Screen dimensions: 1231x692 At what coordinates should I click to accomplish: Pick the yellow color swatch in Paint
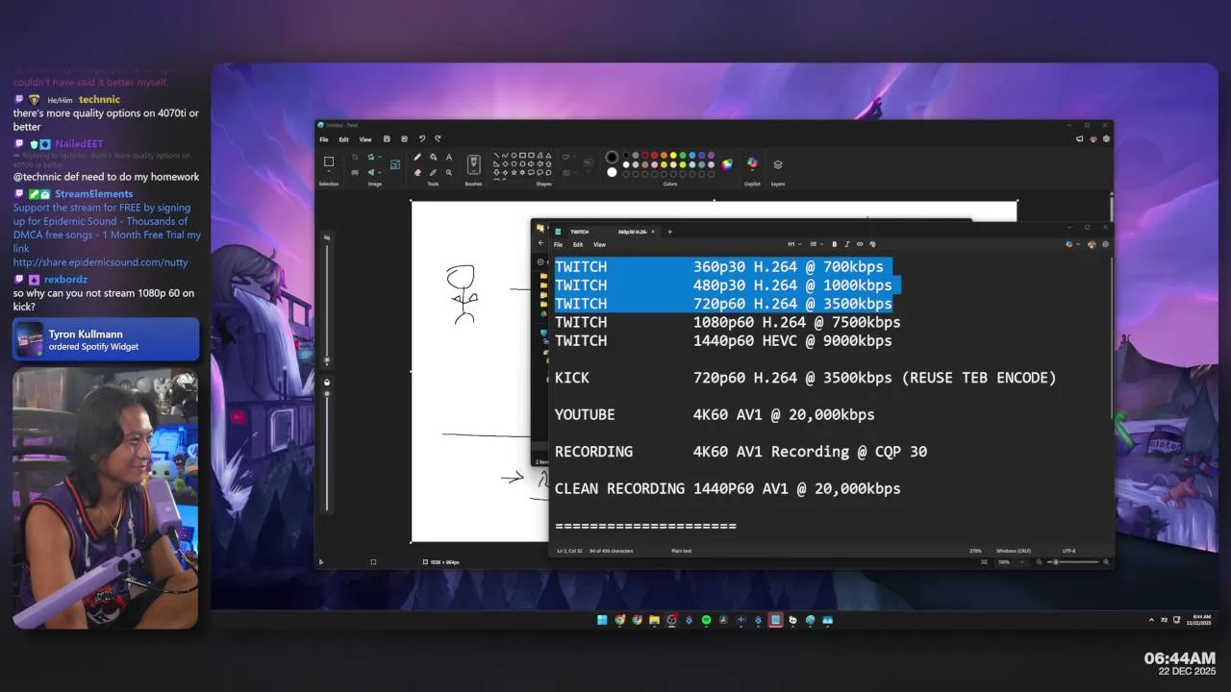point(673,156)
